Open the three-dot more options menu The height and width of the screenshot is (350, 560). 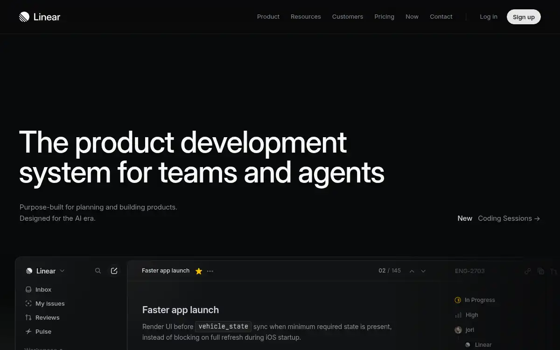coord(210,271)
